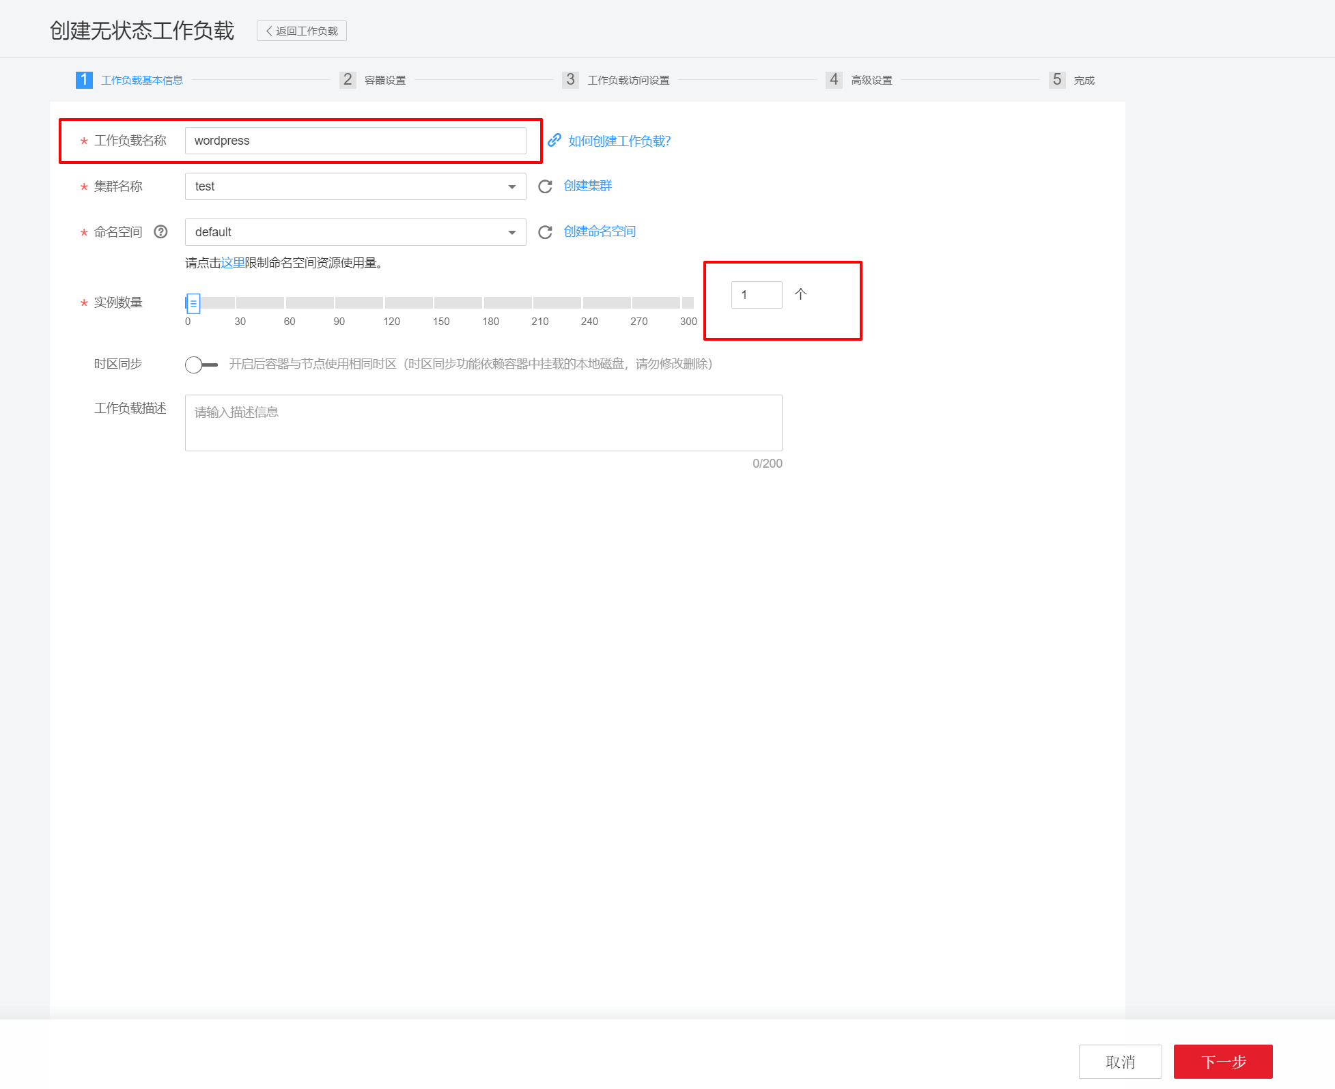Click the up arrow beside instance count
The width and height of the screenshot is (1335, 1089).
(800, 294)
